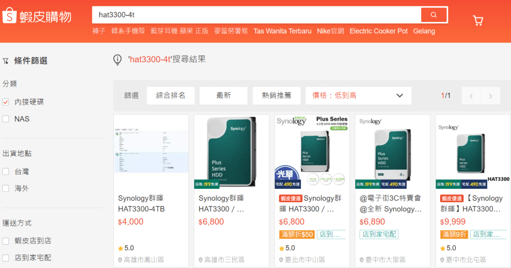Open the shopping cart icon
The image size is (511, 268).
(478, 20)
